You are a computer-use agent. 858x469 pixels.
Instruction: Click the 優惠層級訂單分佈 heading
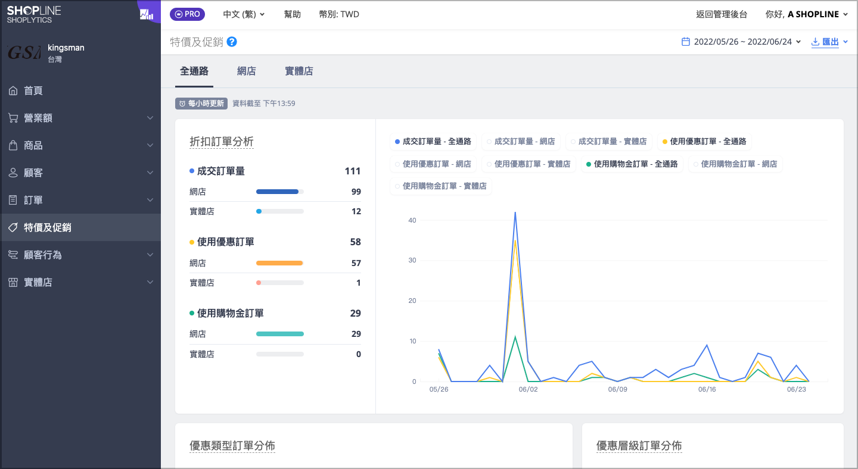pyautogui.click(x=639, y=446)
